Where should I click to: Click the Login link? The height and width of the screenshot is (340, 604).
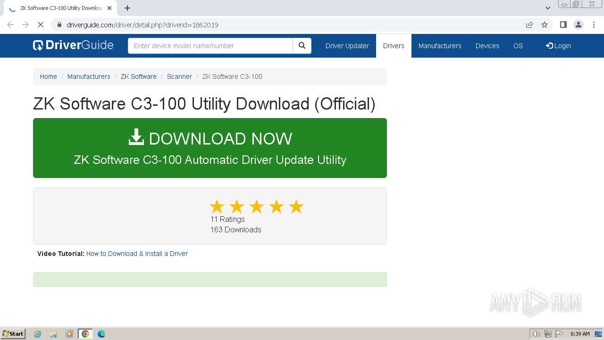pyautogui.click(x=558, y=46)
